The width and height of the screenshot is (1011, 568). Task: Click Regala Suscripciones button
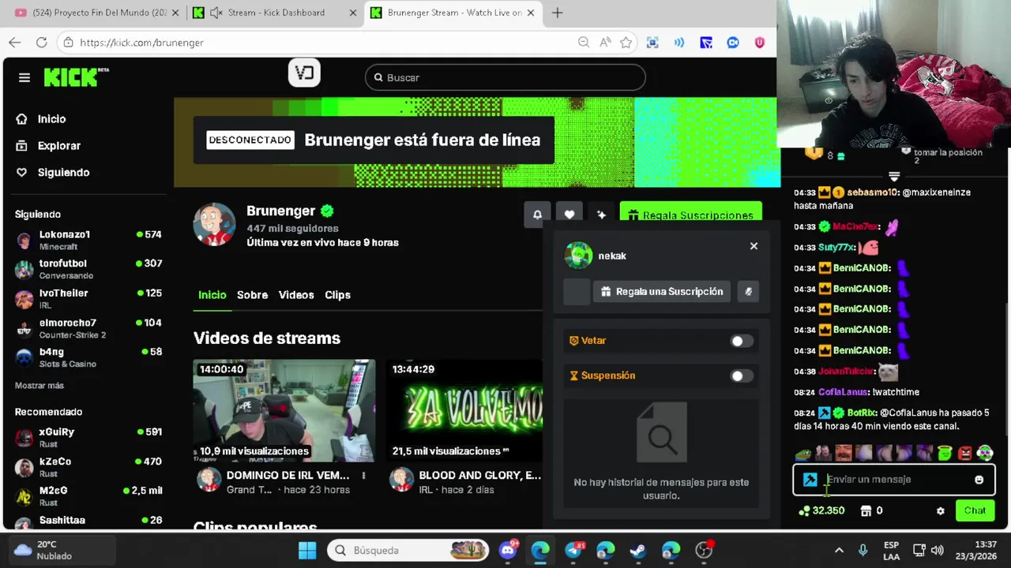[x=691, y=215]
